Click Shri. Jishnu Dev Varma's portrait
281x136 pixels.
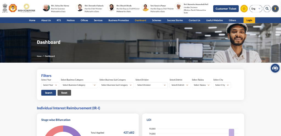coord(46,8)
